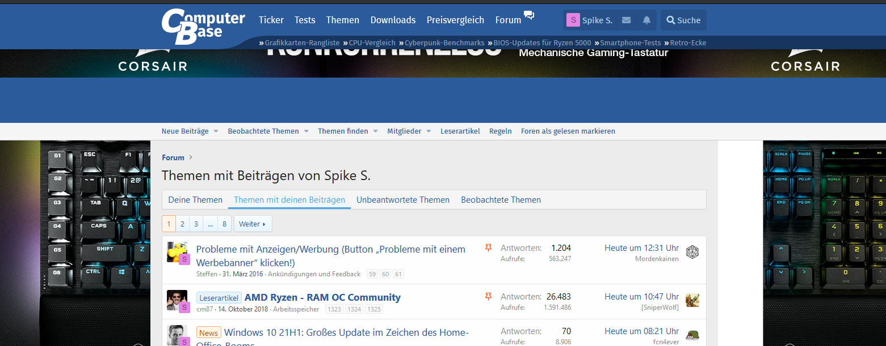Open the AMD Ryzen - RAM OC Community thread

322,297
